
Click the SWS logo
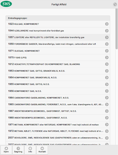tap(6, 4)
